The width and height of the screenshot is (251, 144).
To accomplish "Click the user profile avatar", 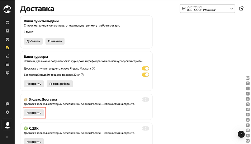I will point(7,125).
